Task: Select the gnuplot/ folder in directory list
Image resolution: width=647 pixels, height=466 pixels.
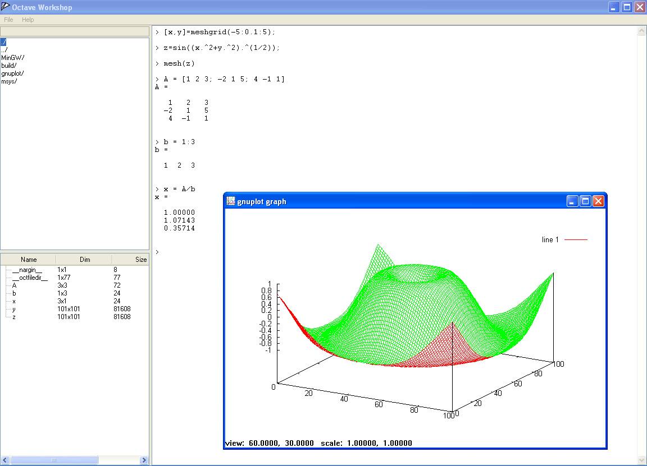Action: 12,73
